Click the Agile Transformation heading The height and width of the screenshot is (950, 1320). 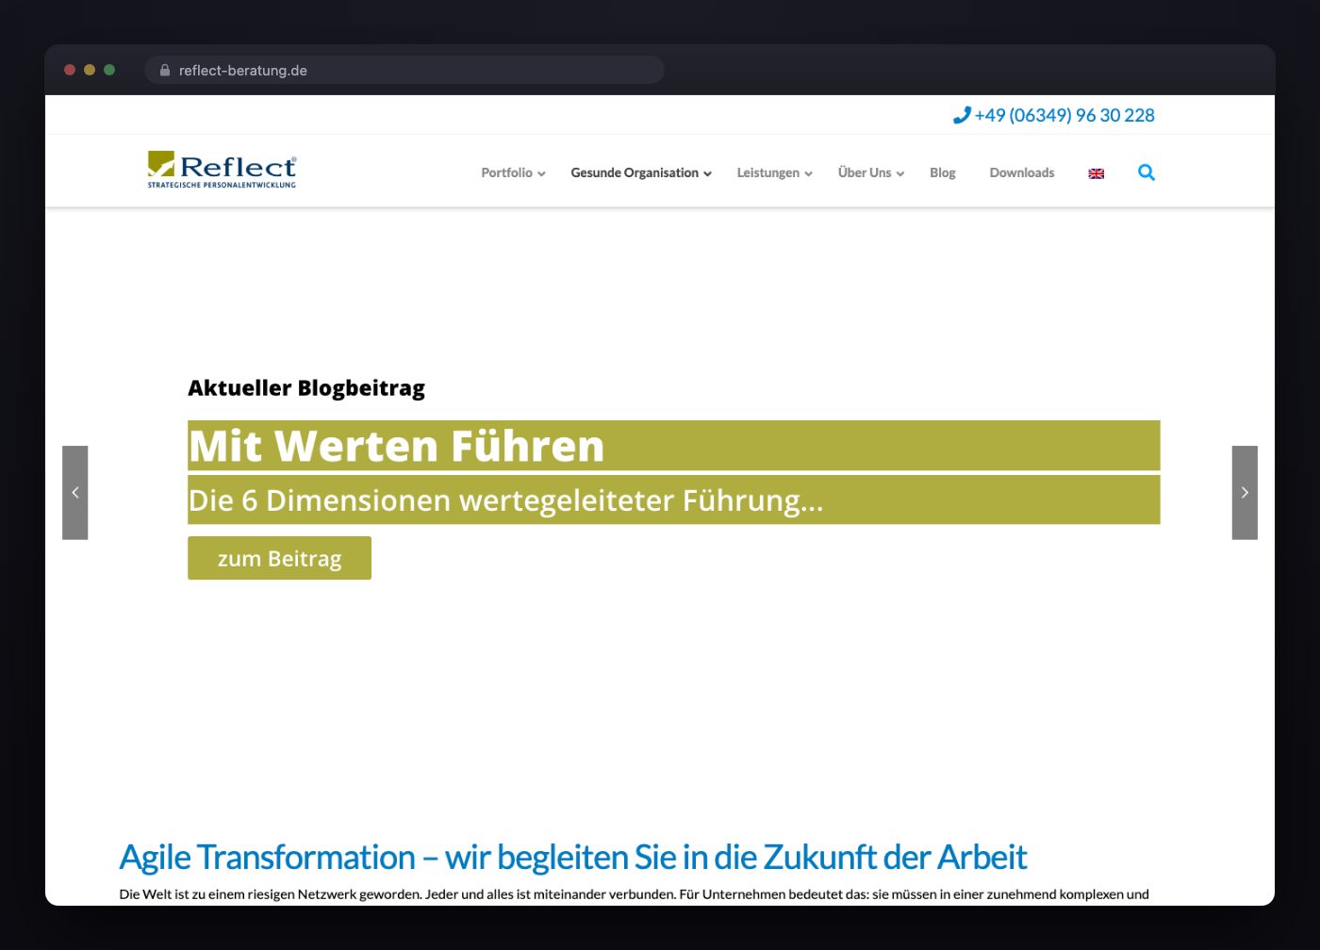coord(573,858)
